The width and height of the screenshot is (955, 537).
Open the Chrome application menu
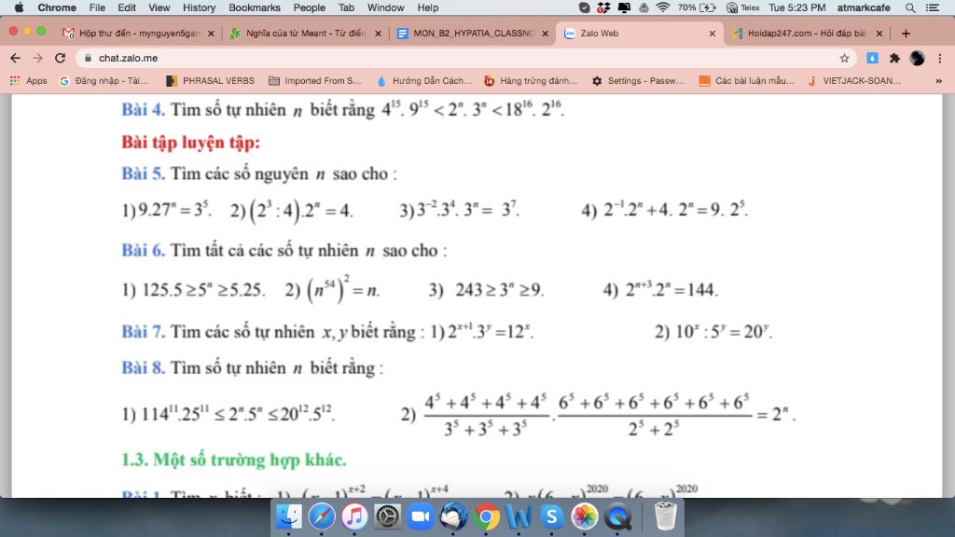(x=57, y=7)
